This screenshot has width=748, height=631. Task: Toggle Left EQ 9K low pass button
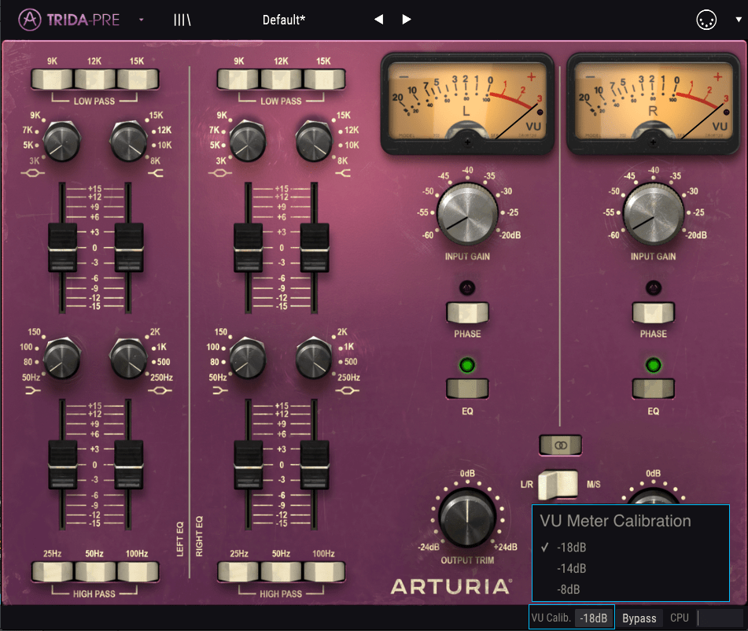53,79
